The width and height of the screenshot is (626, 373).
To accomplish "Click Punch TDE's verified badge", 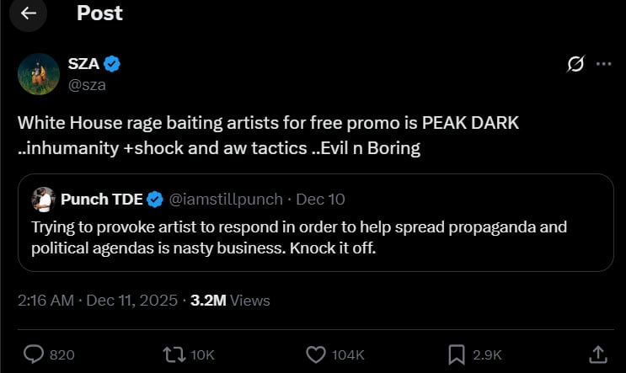I will point(155,200).
